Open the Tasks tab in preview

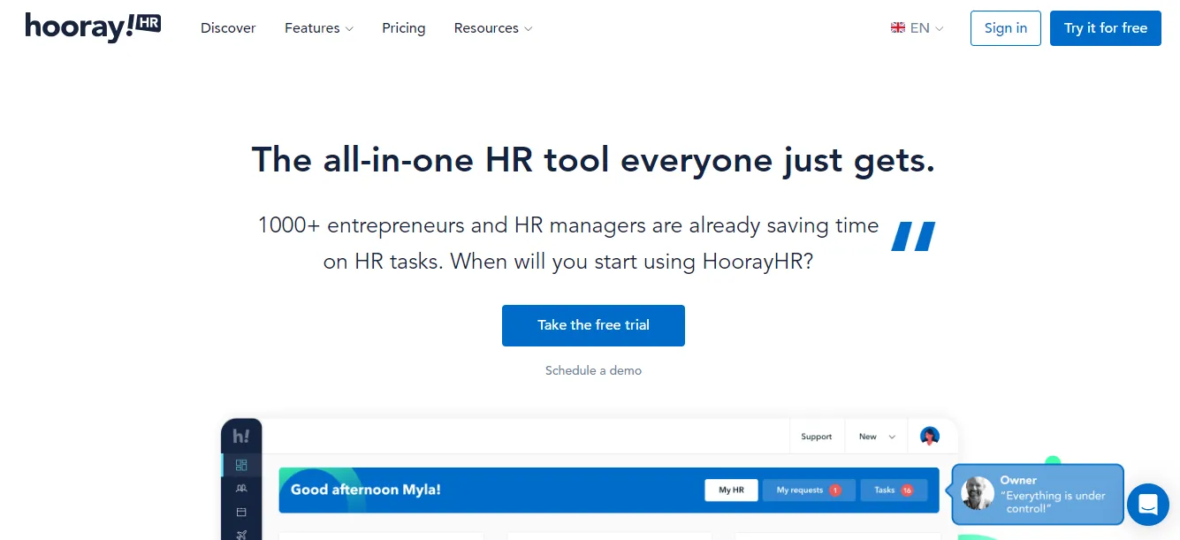coord(893,490)
